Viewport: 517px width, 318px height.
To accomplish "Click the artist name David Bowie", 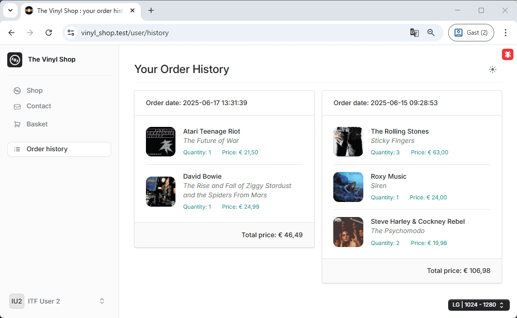I will point(202,177).
